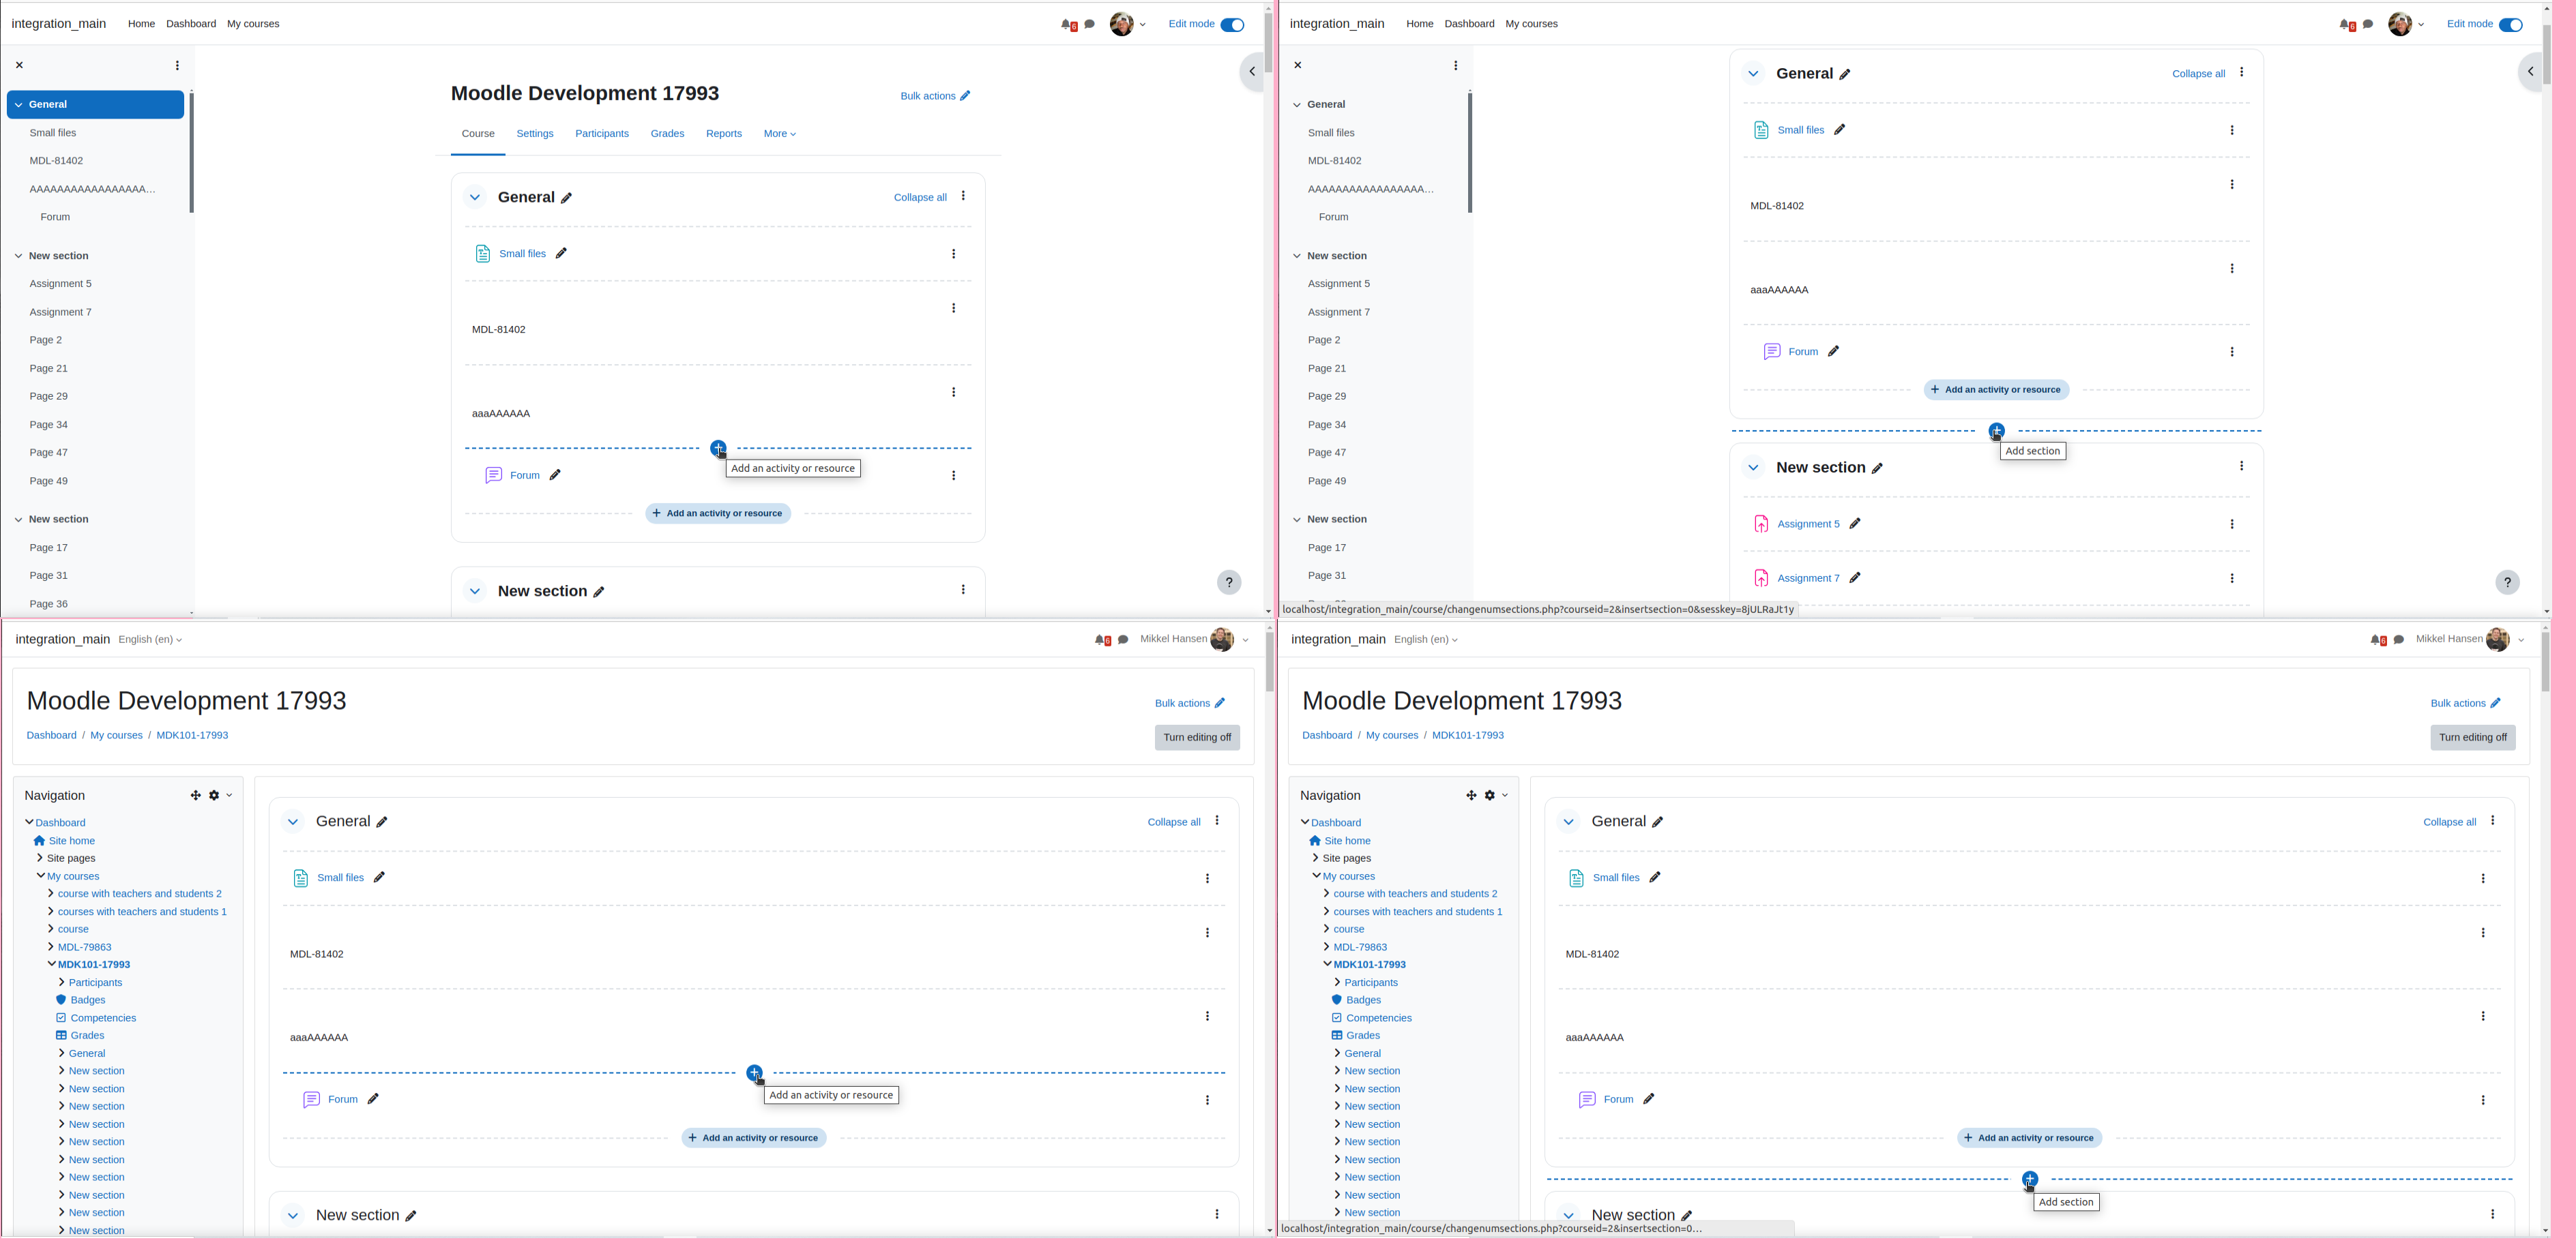
Task: Collapse My courses node, bottom-left navigation
Action: click(41, 876)
